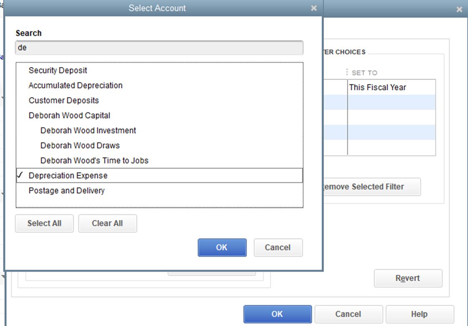Select Deborah Wood Draws sub-account
Image resolution: width=468 pixels, height=326 pixels.
click(x=80, y=146)
